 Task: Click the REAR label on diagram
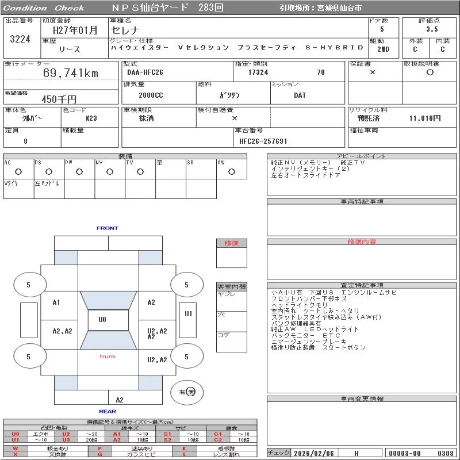(x=108, y=412)
